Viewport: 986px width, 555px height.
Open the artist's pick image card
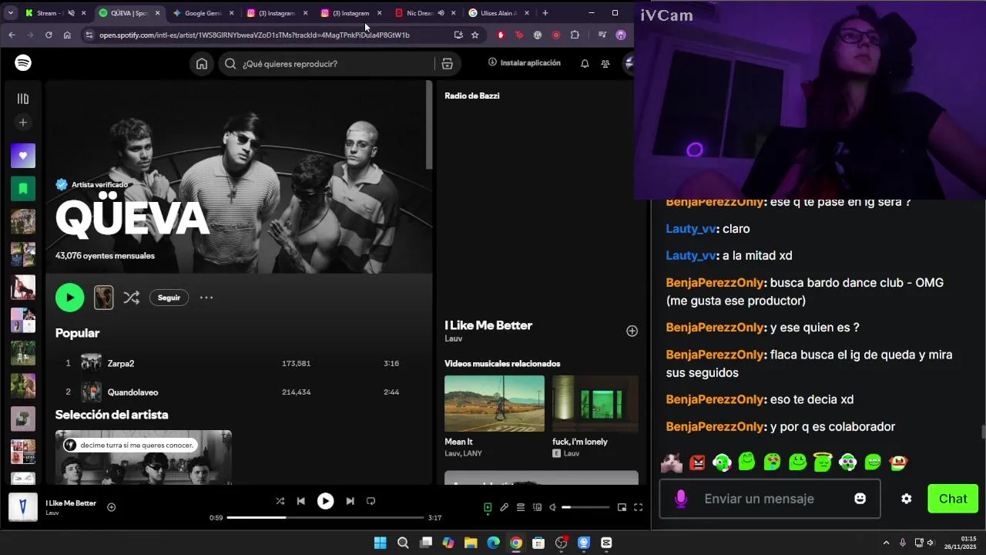click(143, 457)
